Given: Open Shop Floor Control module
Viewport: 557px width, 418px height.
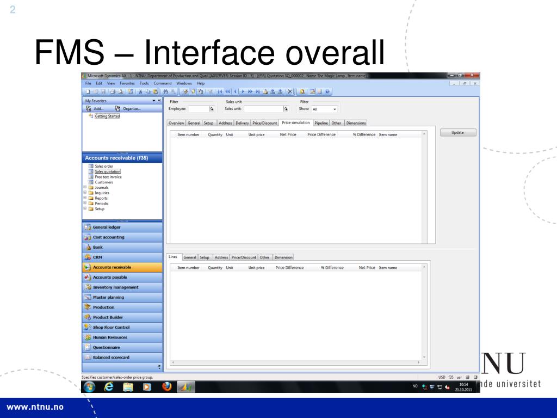Looking at the screenshot, I should 122,327.
